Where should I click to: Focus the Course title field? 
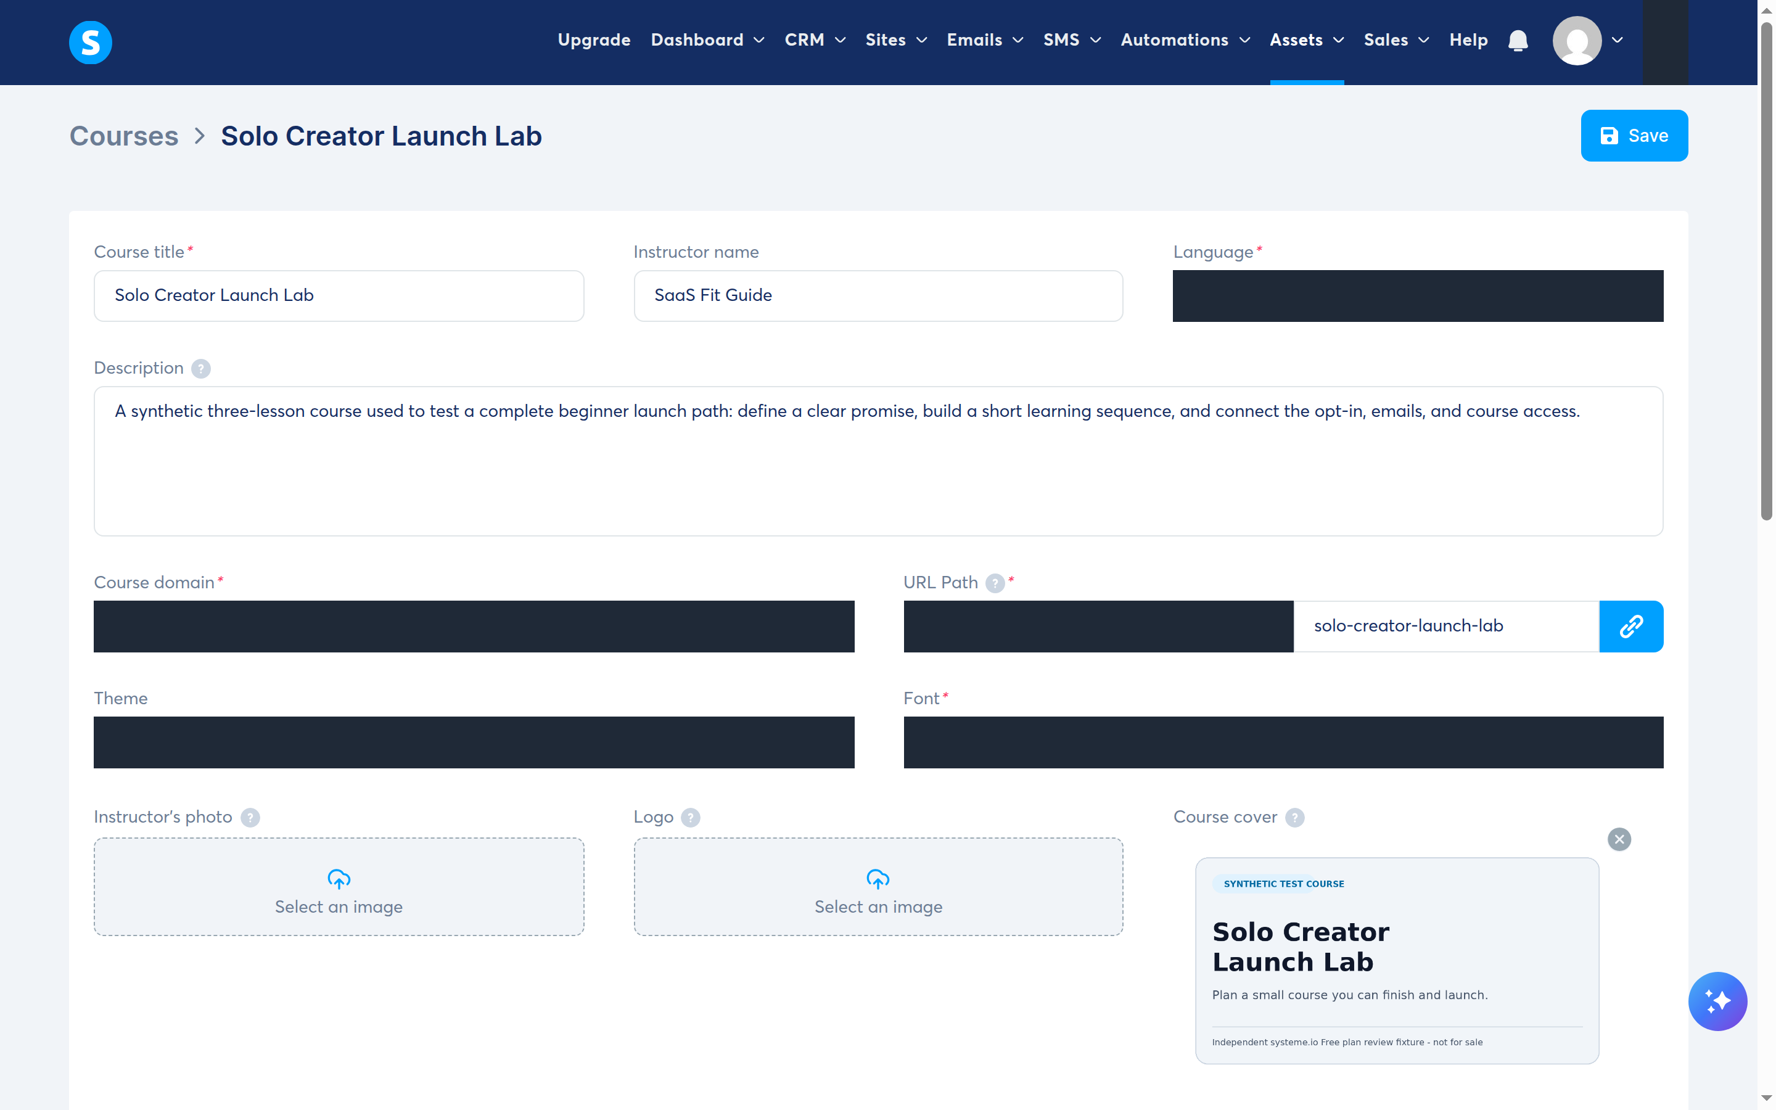coord(339,296)
